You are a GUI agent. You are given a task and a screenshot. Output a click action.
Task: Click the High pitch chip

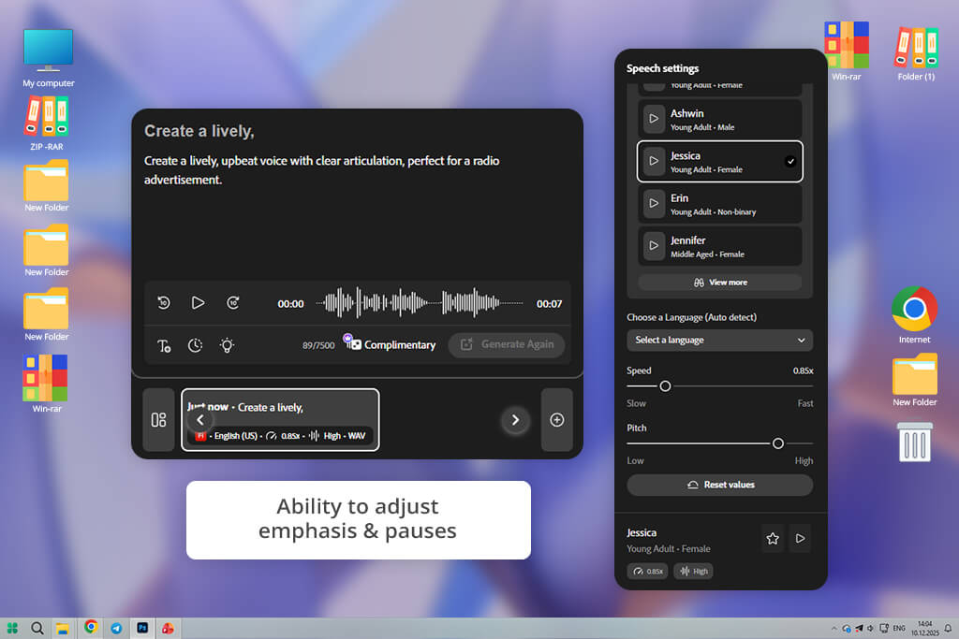click(693, 572)
